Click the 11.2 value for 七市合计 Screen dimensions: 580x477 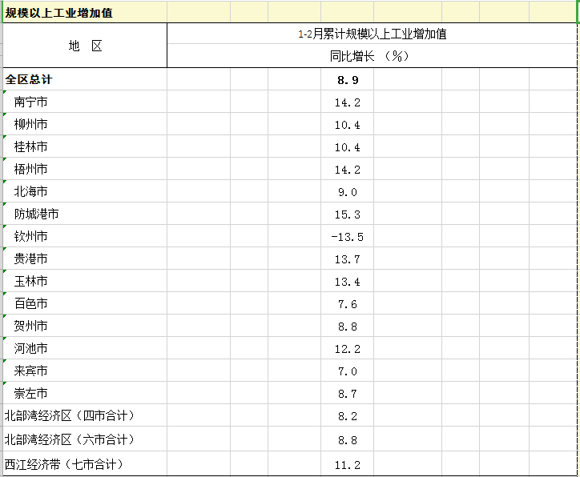pyautogui.click(x=348, y=464)
